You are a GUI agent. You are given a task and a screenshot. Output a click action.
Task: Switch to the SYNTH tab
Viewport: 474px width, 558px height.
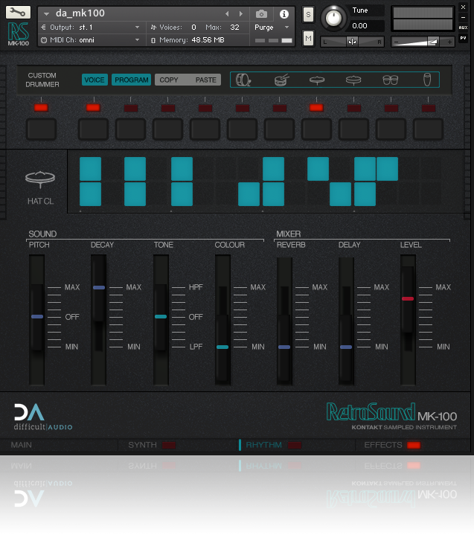(x=142, y=445)
